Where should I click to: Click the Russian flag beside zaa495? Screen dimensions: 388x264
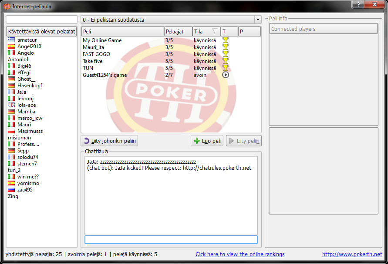coord(11,190)
